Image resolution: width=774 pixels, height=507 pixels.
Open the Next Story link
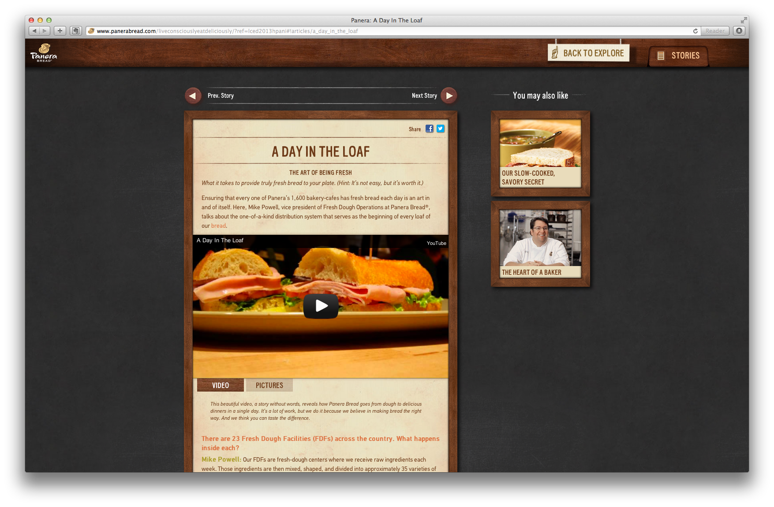pos(424,96)
